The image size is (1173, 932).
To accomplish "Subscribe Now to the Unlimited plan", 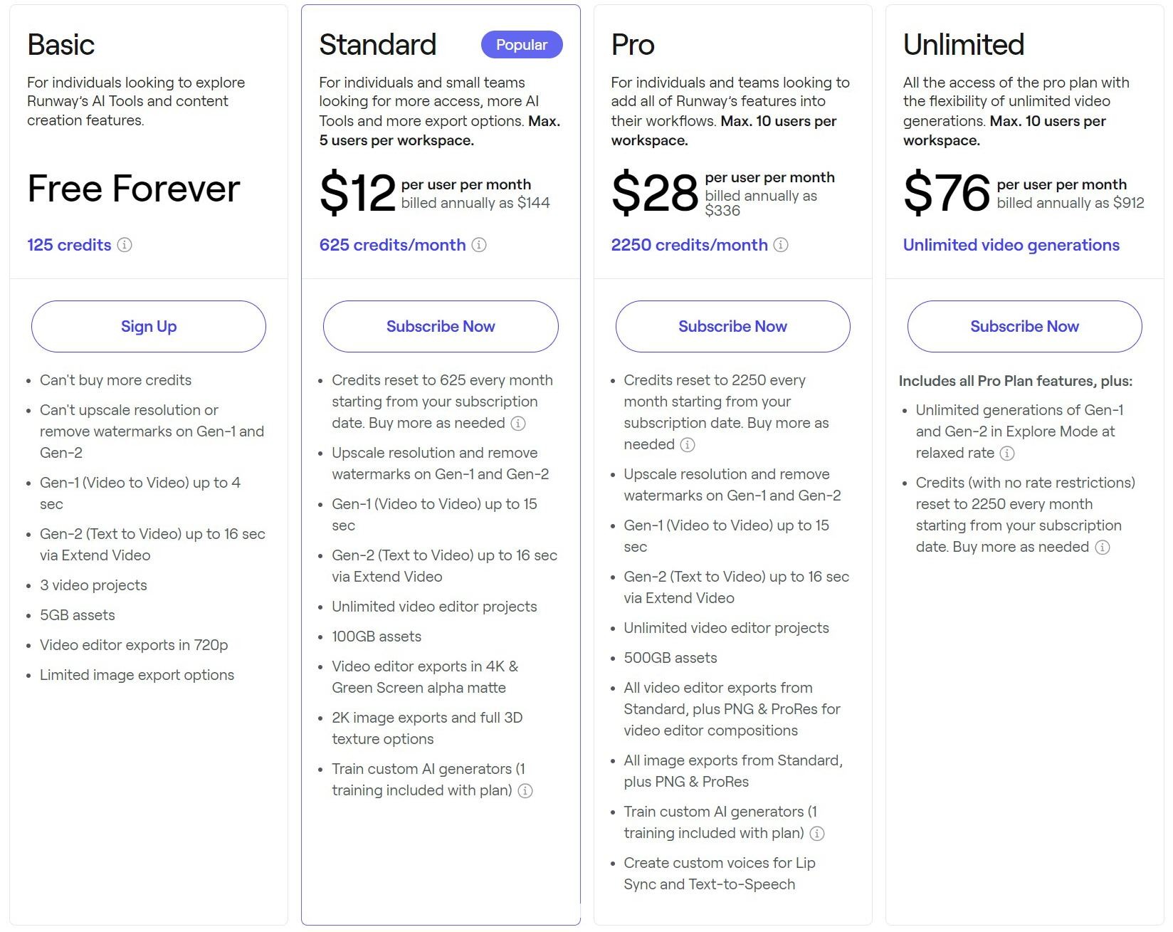I will [1025, 326].
